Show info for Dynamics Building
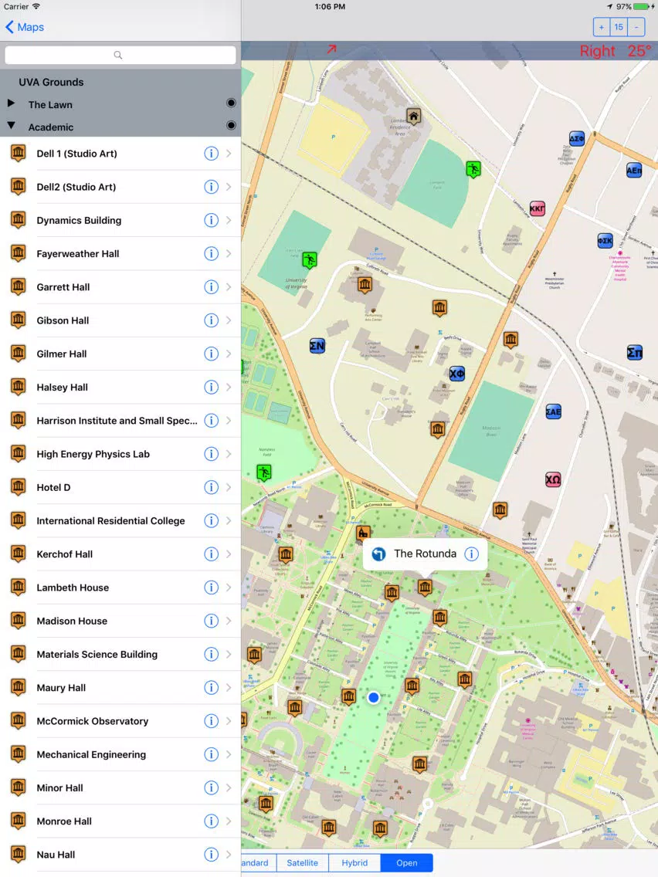This screenshot has width=658, height=877. [x=211, y=220]
